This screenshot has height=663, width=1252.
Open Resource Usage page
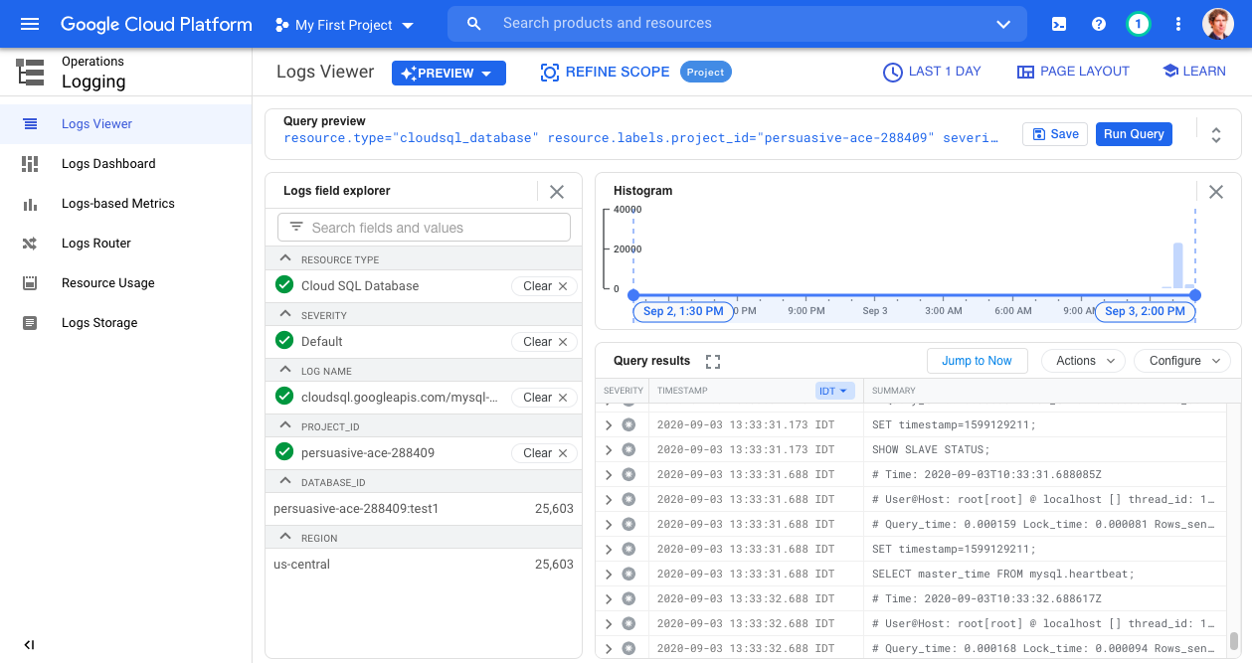pos(125,283)
